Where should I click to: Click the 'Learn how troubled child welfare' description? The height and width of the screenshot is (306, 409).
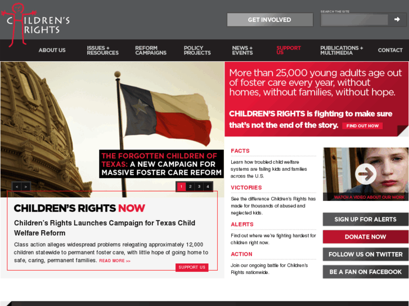click(x=269, y=169)
